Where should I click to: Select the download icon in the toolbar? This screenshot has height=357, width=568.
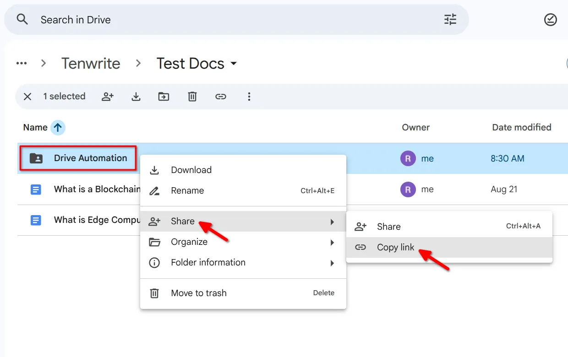pyautogui.click(x=136, y=97)
